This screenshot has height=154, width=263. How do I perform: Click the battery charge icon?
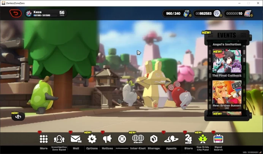(186, 13)
